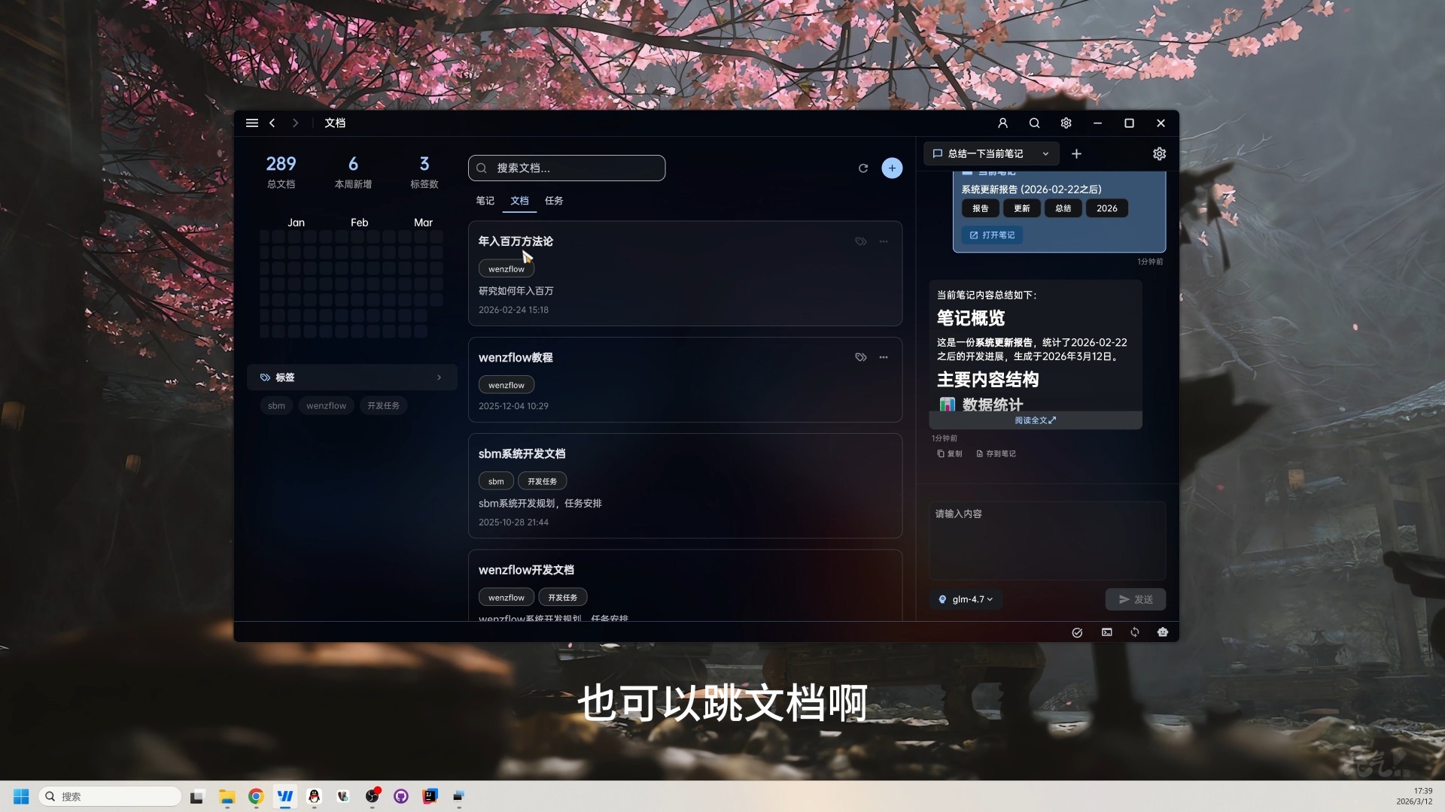Click the sync icon in status bar

1135,632
